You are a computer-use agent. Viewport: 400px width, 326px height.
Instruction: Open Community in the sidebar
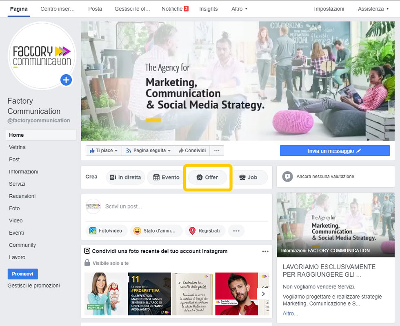(22, 245)
